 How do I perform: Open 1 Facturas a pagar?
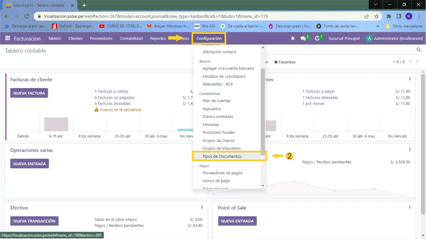pyautogui.click(x=319, y=91)
